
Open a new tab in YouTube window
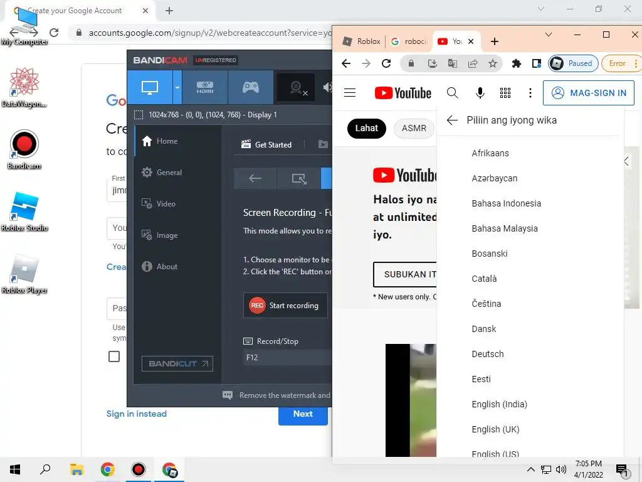[495, 41]
